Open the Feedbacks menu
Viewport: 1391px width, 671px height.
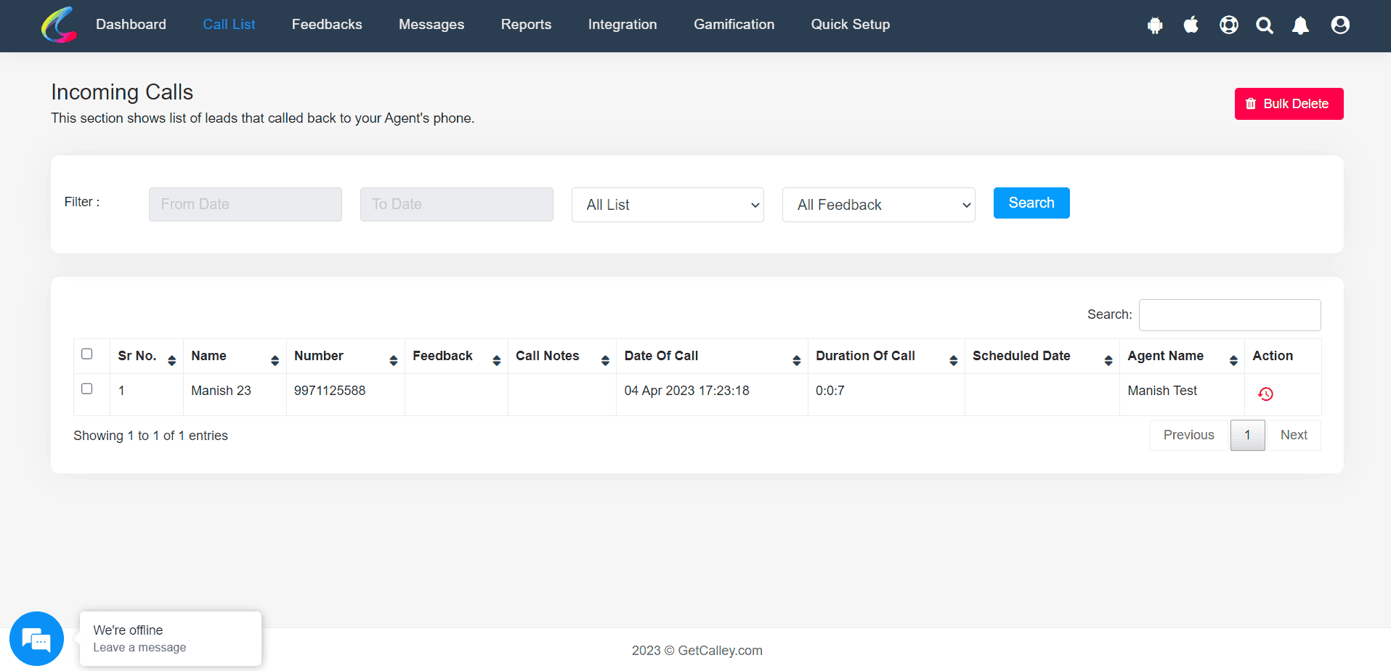pyautogui.click(x=327, y=25)
